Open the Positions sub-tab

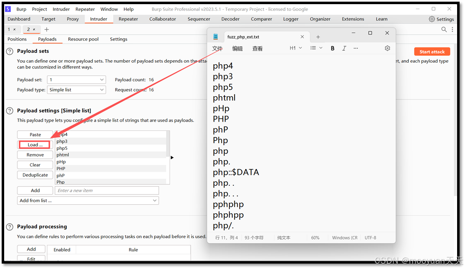17,39
